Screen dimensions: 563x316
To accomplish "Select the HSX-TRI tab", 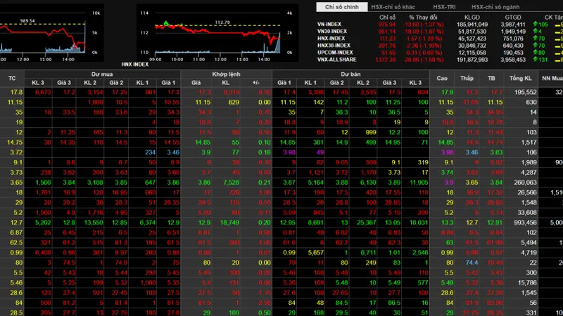I will (x=444, y=7).
